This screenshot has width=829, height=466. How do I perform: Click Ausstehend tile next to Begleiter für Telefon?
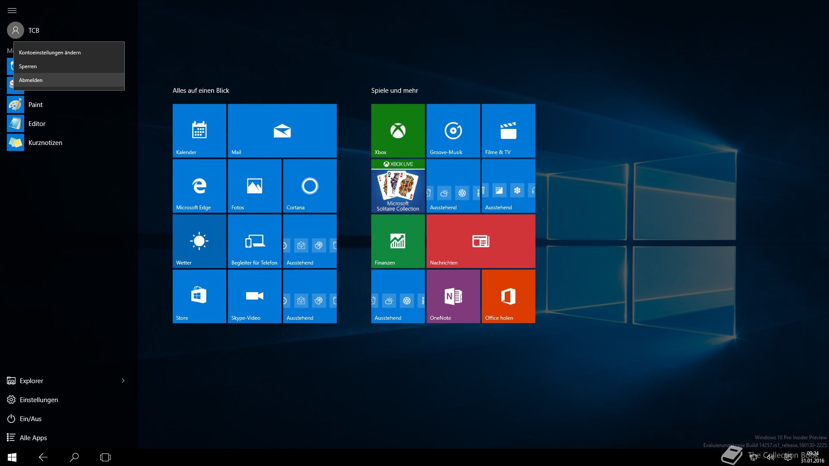point(310,241)
